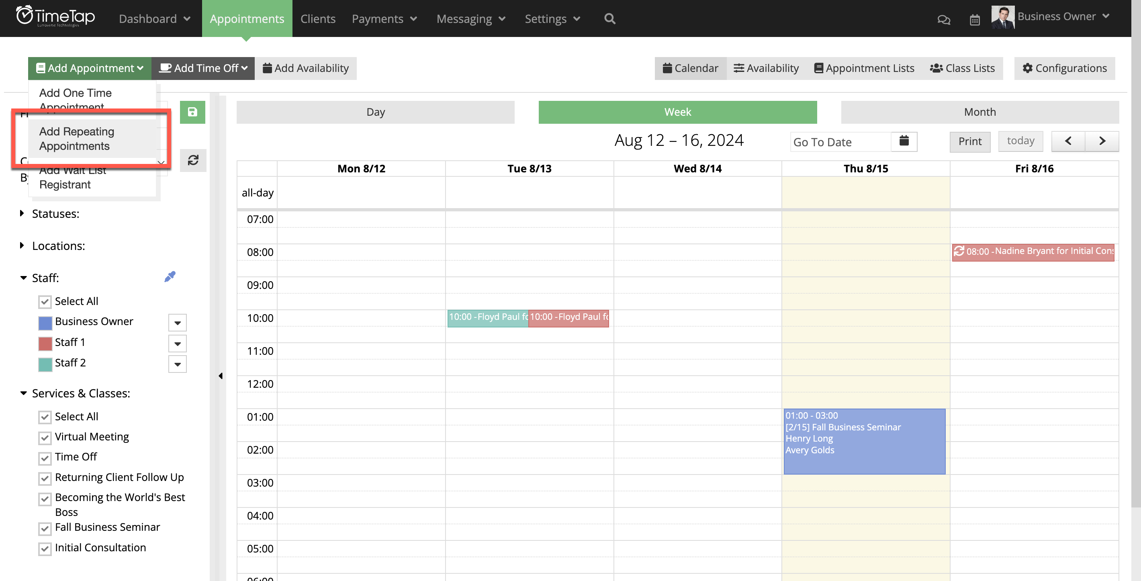Click the calendar icon near the profile picture
Viewport: 1141px width, 581px height.
974,19
